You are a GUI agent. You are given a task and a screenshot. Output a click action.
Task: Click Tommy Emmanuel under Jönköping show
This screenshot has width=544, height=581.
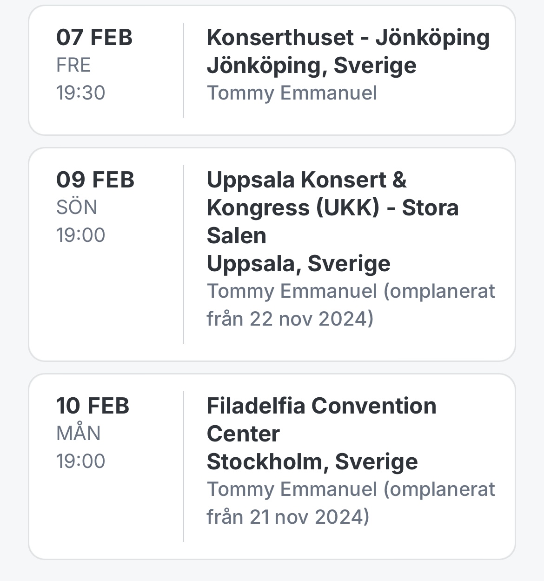click(292, 93)
